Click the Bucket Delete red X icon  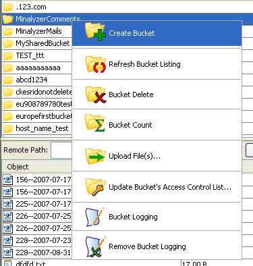pos(96,95)
